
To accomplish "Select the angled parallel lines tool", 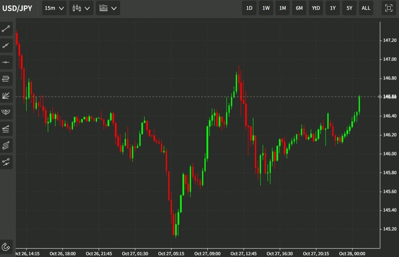I will tap(6, 145).
